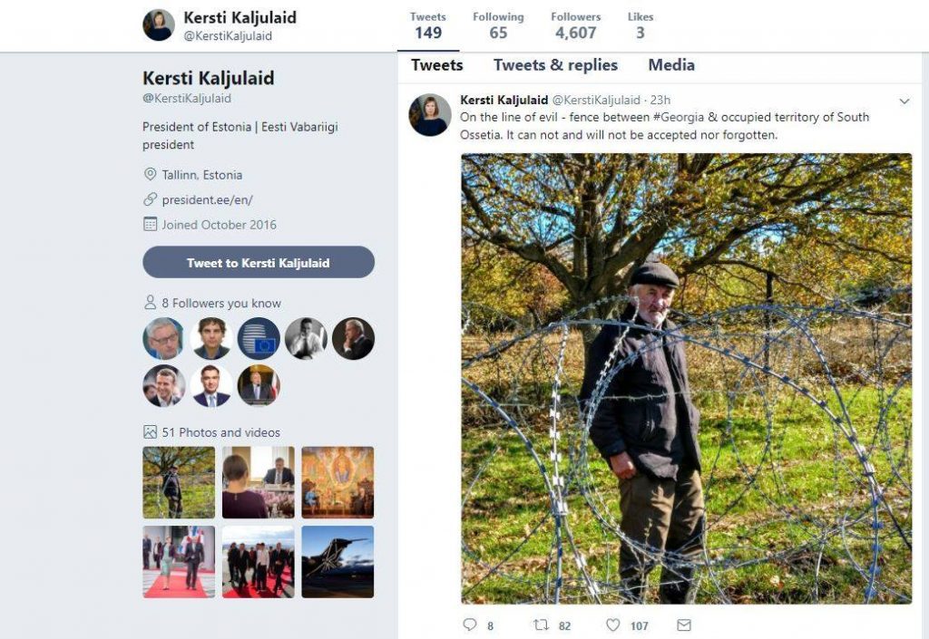Viewport: 929px width, 639px height.
Task: Open the Following 65 list
Action: (498, 25)
